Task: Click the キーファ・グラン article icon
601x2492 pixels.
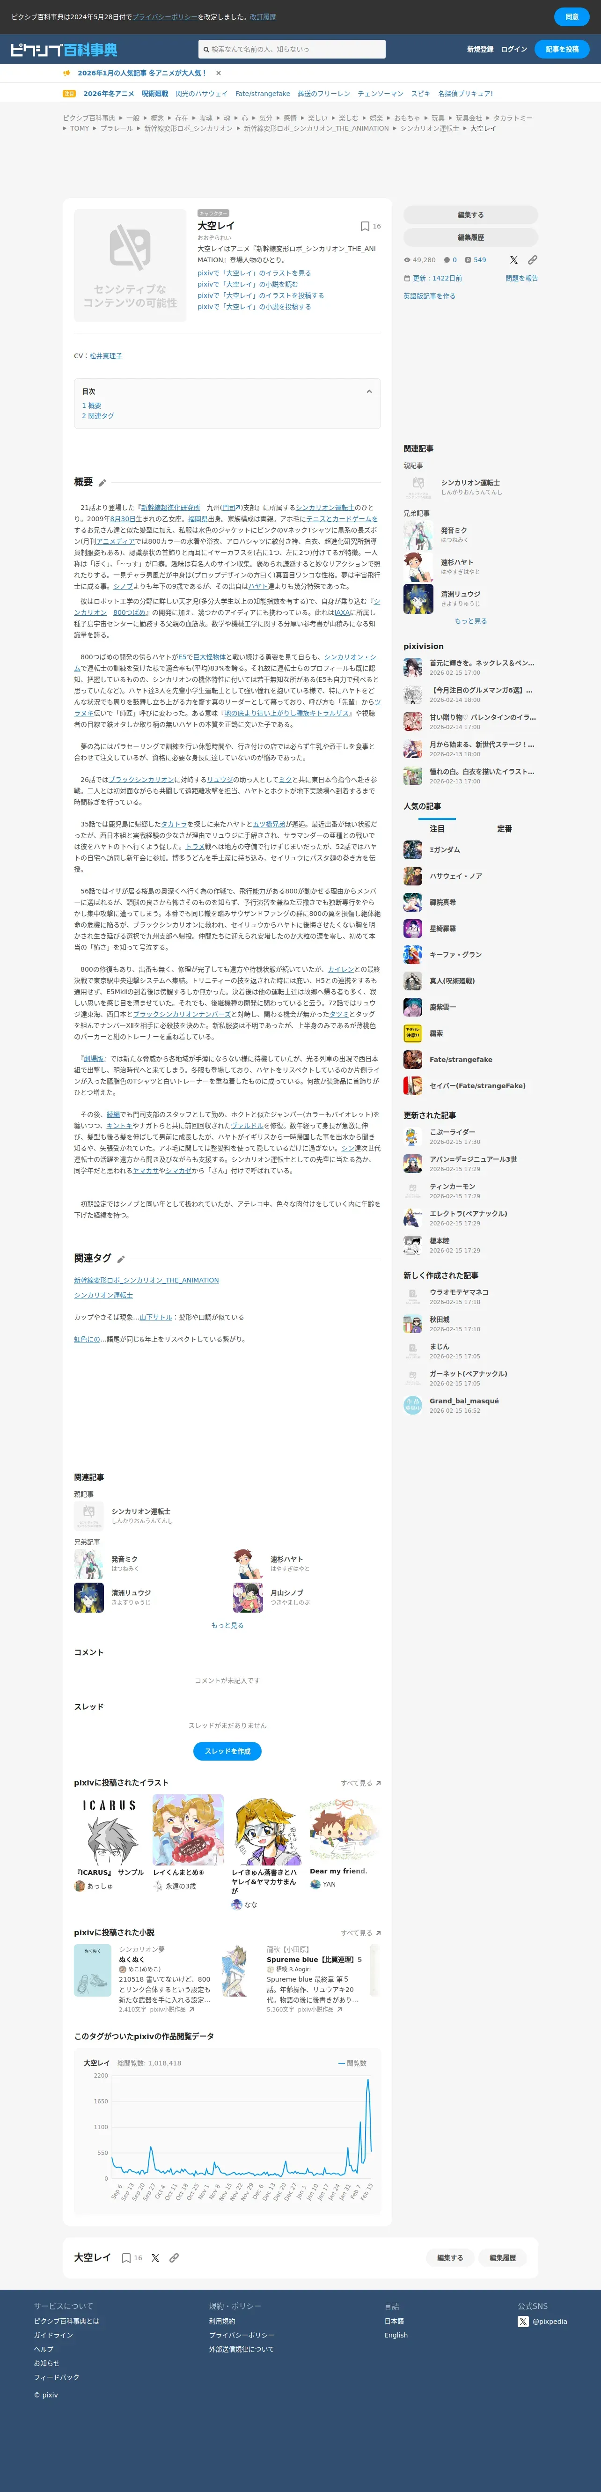Action: pos(412,955)
